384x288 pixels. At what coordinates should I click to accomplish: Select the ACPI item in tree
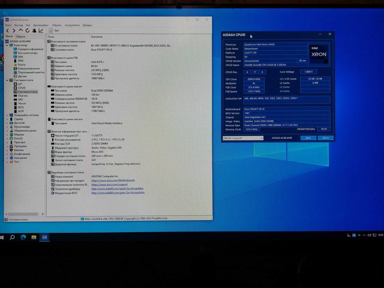pyautogui.click(x=19, y=111)
